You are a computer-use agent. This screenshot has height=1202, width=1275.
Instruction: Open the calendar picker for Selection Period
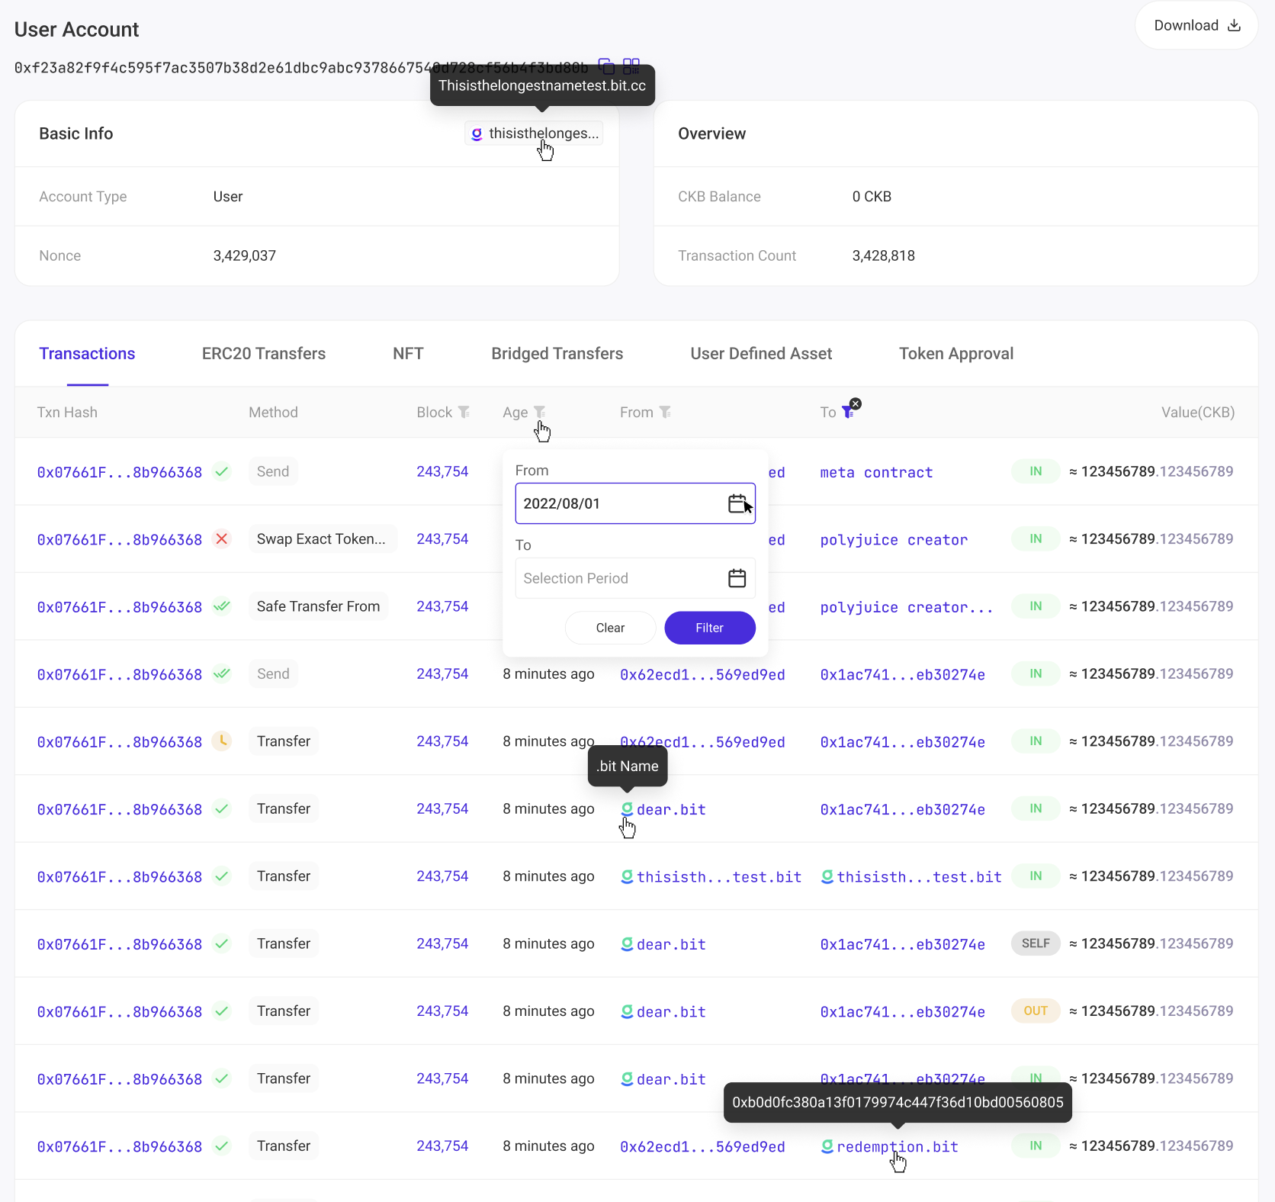(737, 578)
